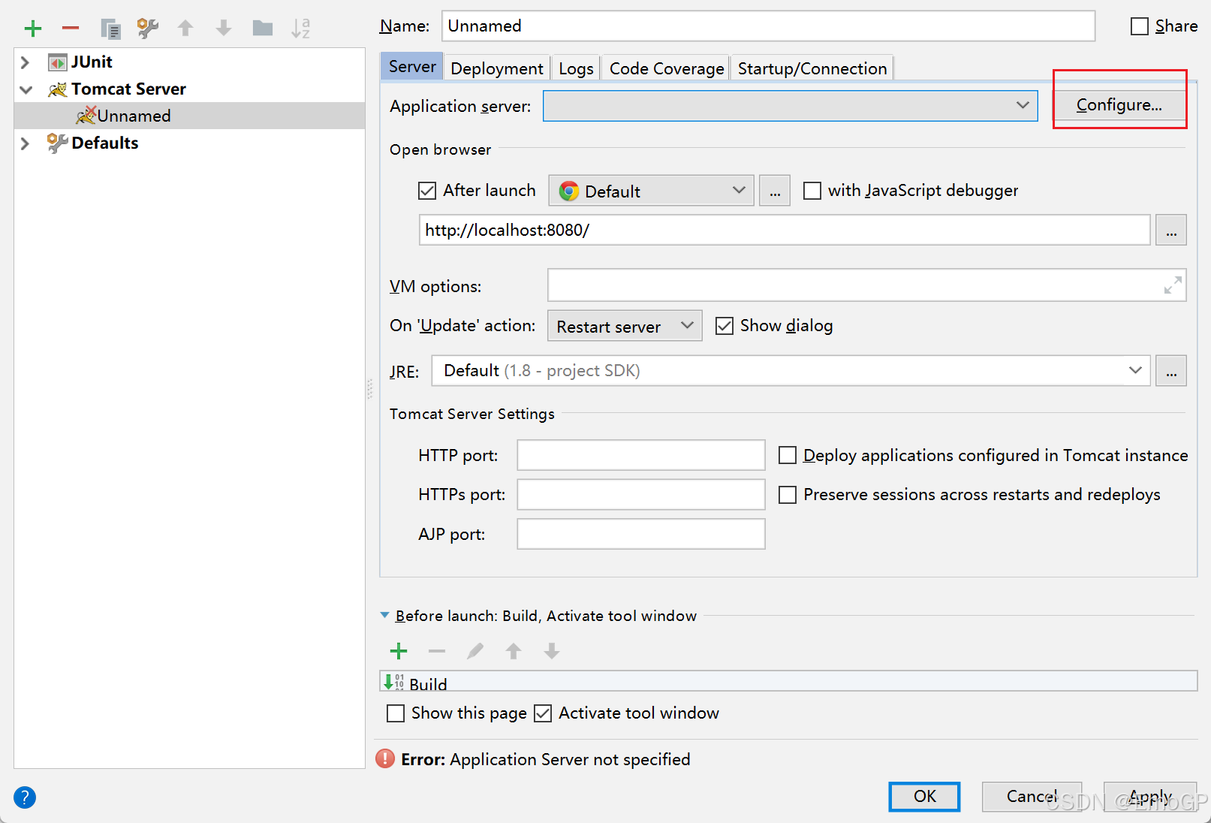Select Build task in before launch list
Viewport: 1211px width, 823px height.
point(788,682)
